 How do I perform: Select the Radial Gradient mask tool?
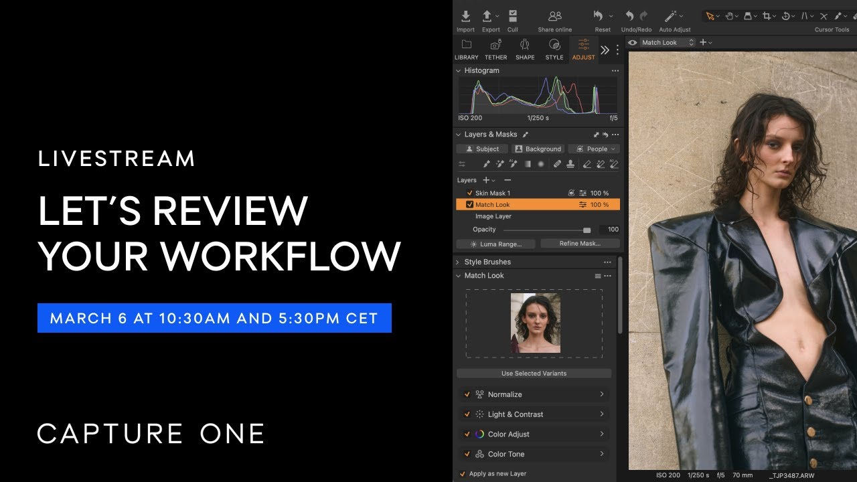click(x=541, y=164)
